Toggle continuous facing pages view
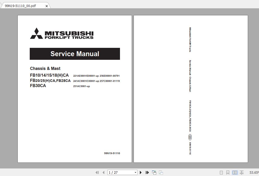The width and height of the screenshot is (259, 176). (x=242, y=172)
